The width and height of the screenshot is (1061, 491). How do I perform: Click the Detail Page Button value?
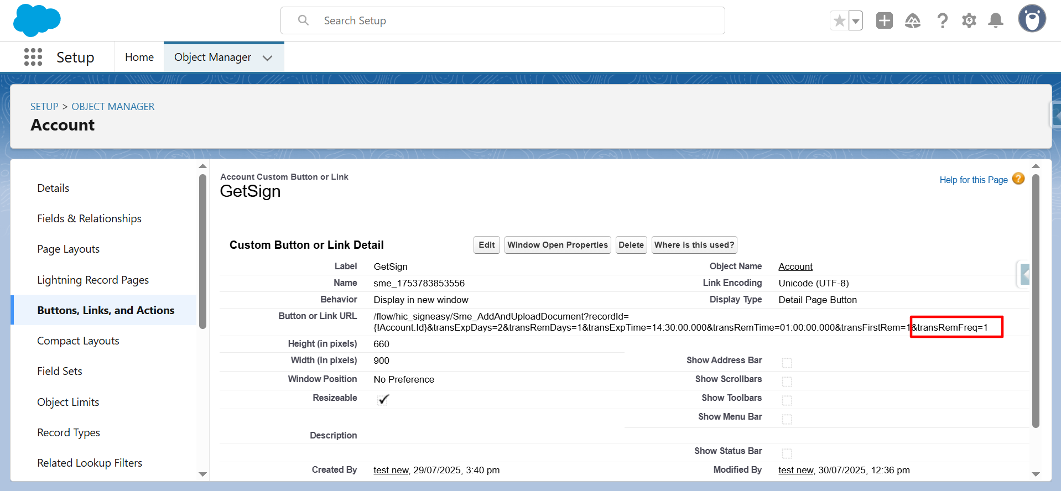coord(818,300)
